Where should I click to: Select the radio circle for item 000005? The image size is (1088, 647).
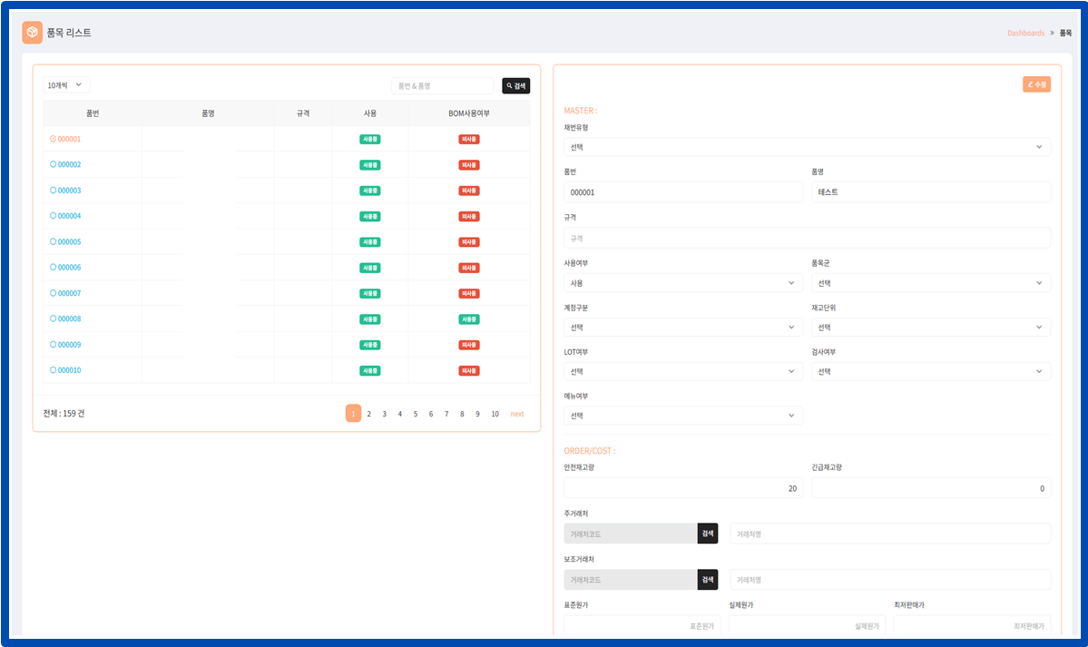(54, 242)
